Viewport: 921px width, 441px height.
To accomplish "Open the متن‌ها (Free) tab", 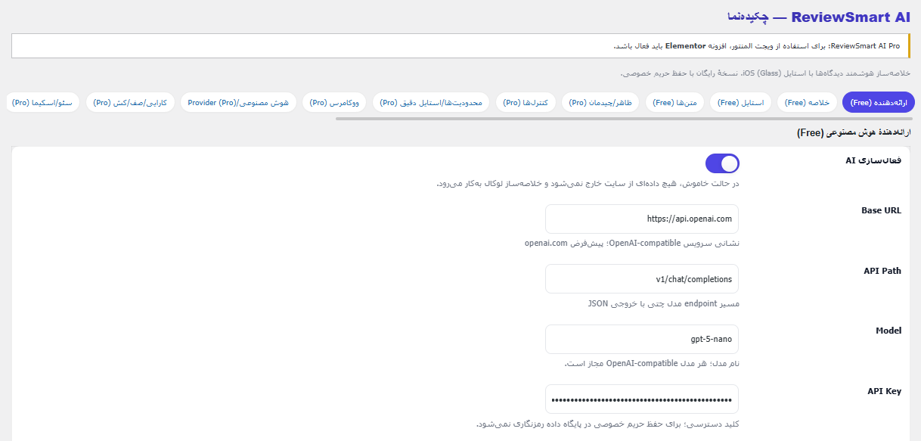I will (x=674, y=102).
